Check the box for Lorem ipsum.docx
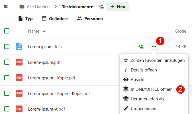Screen dimensions: 192x114 click(7, 47)
